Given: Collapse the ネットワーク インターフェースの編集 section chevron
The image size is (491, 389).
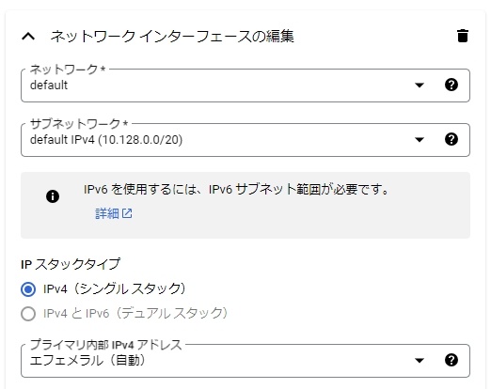Looking at the screenshot, I should [x=28, y=37].
